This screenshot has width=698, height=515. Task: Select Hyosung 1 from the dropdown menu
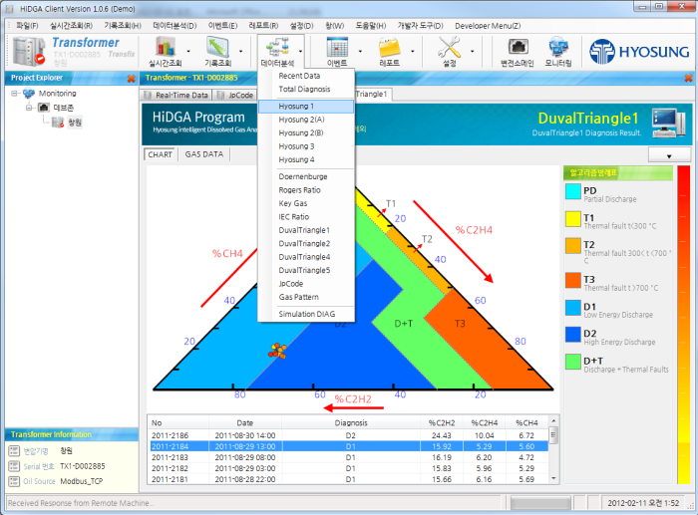click(x=306, y=107)
